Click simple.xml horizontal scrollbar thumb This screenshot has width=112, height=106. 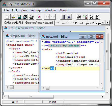point(12,87)
